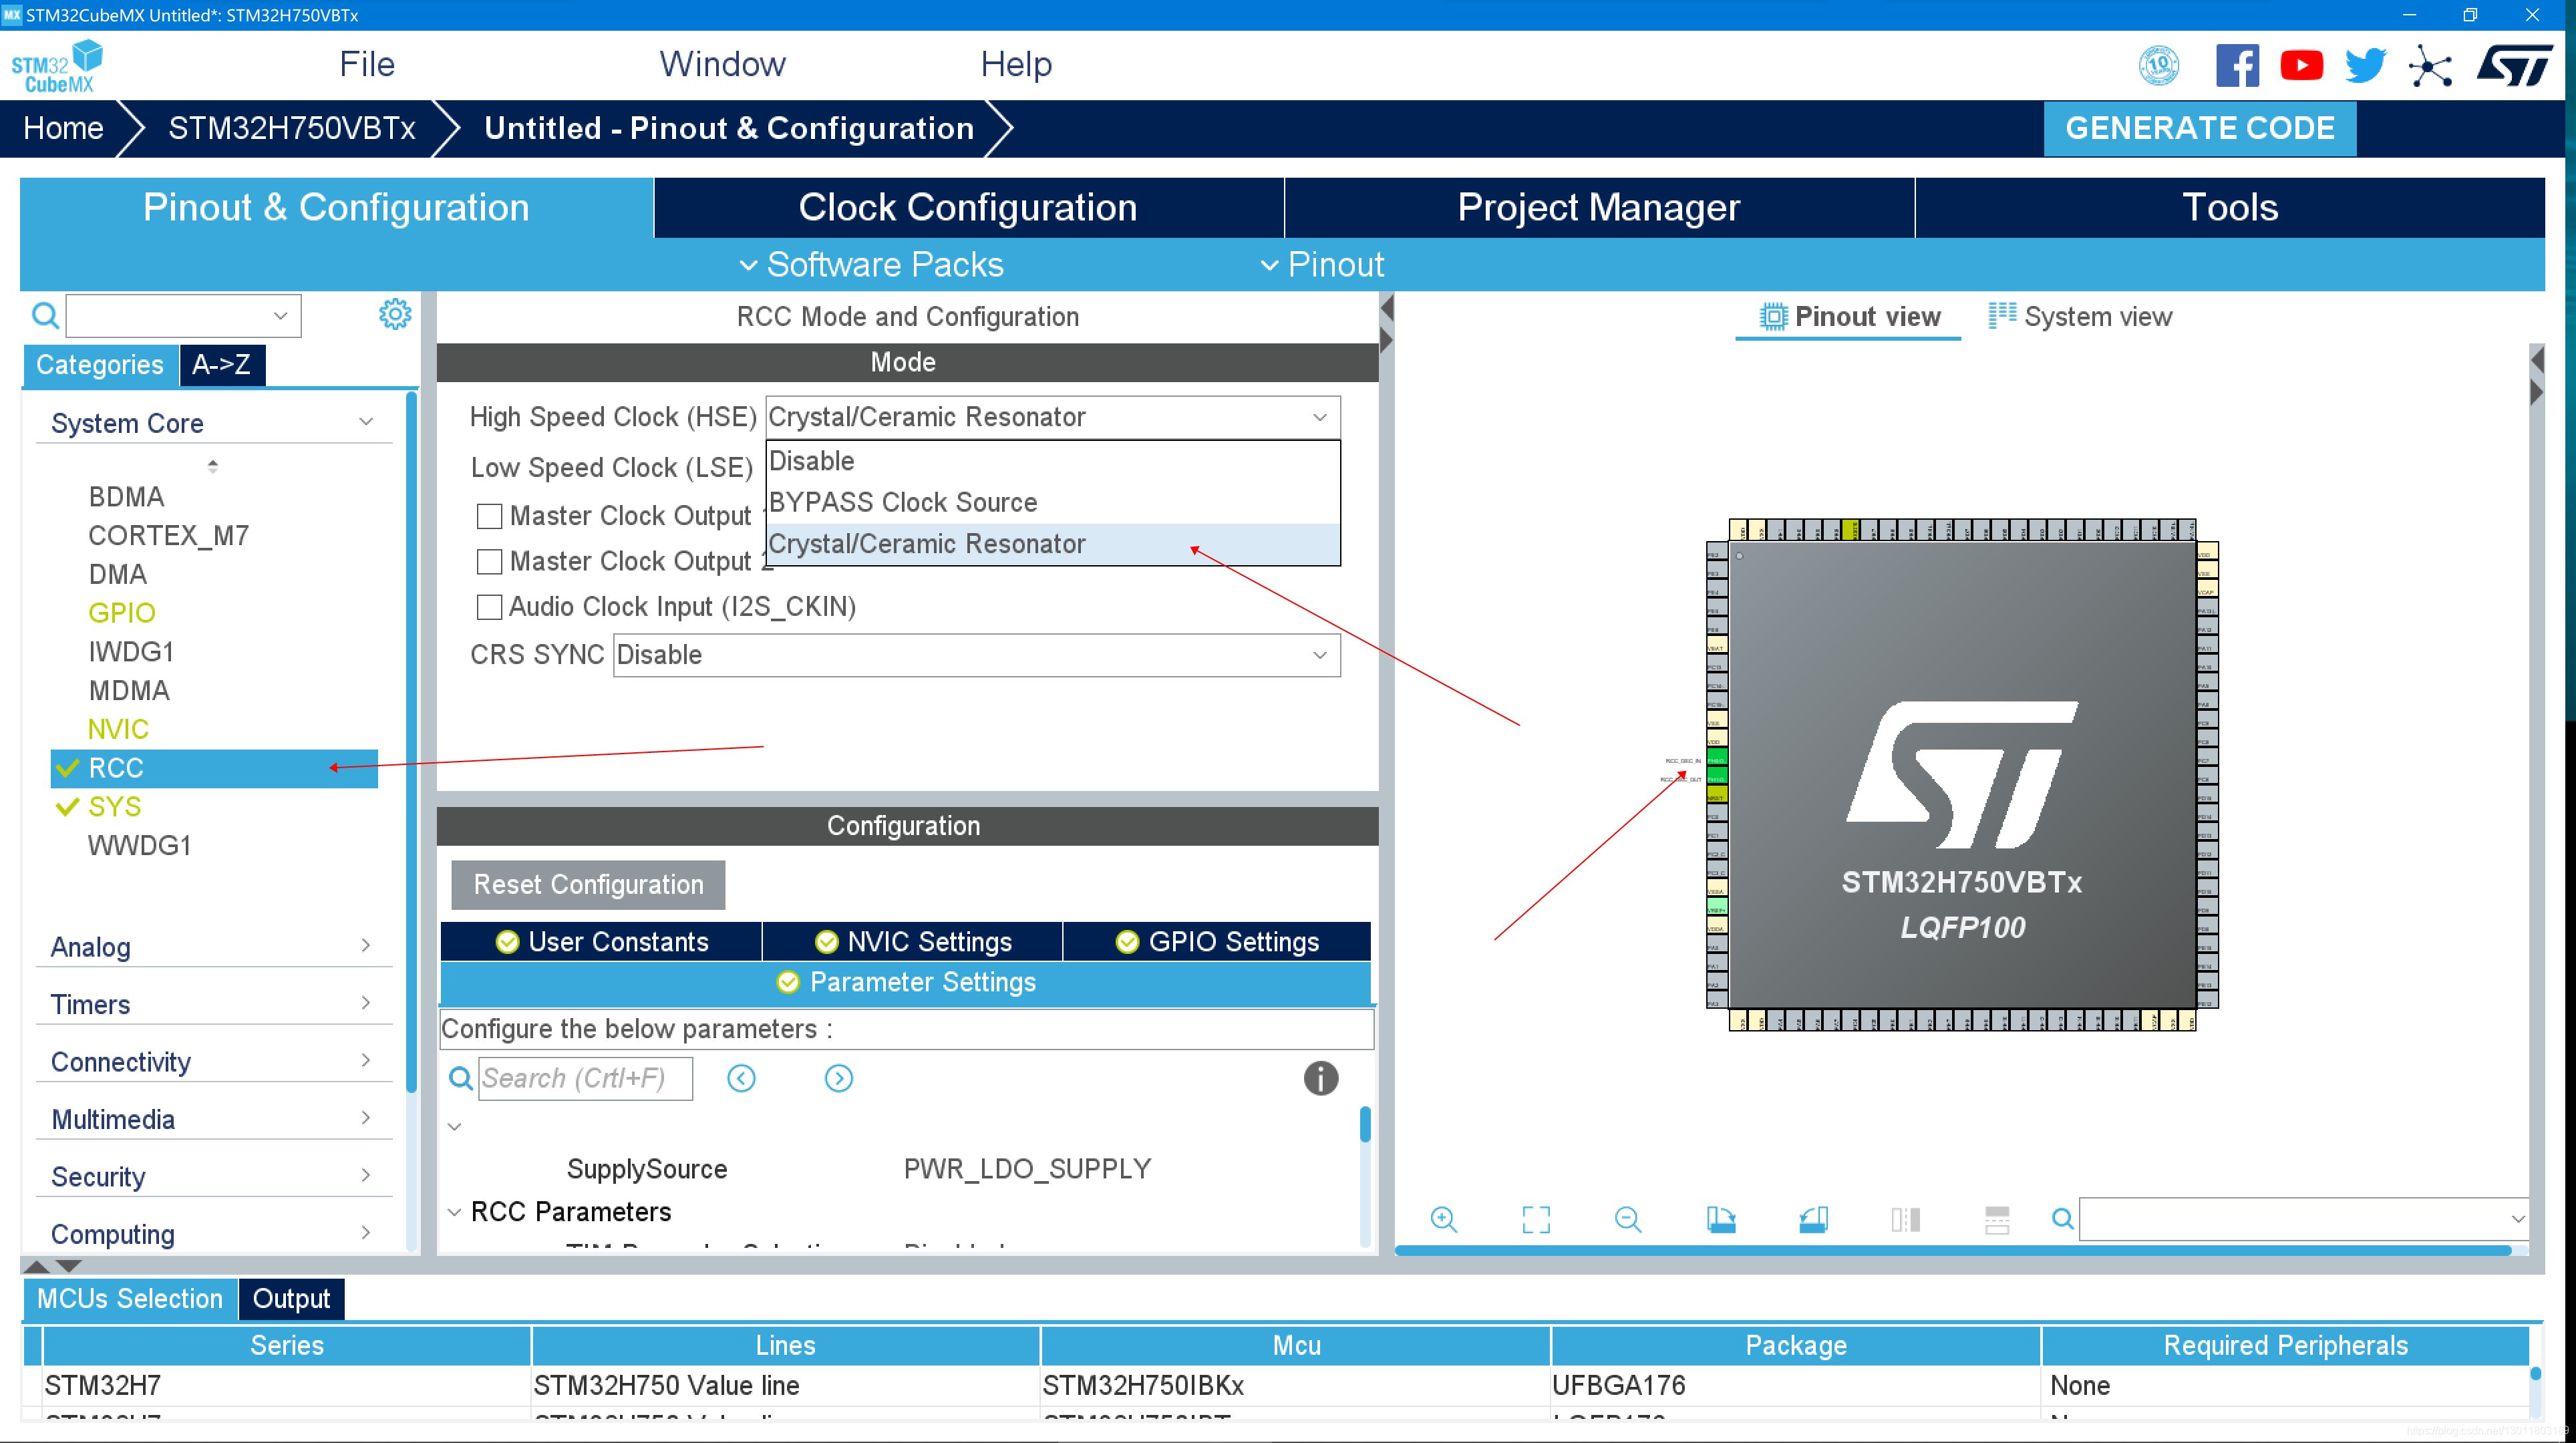Switch to the Clock Configuration tab
The image size is (2576, 1443).
click(x=968, y=207)
